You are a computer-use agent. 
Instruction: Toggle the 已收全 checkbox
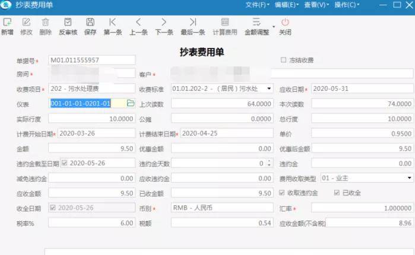click(x=337, y=193)
